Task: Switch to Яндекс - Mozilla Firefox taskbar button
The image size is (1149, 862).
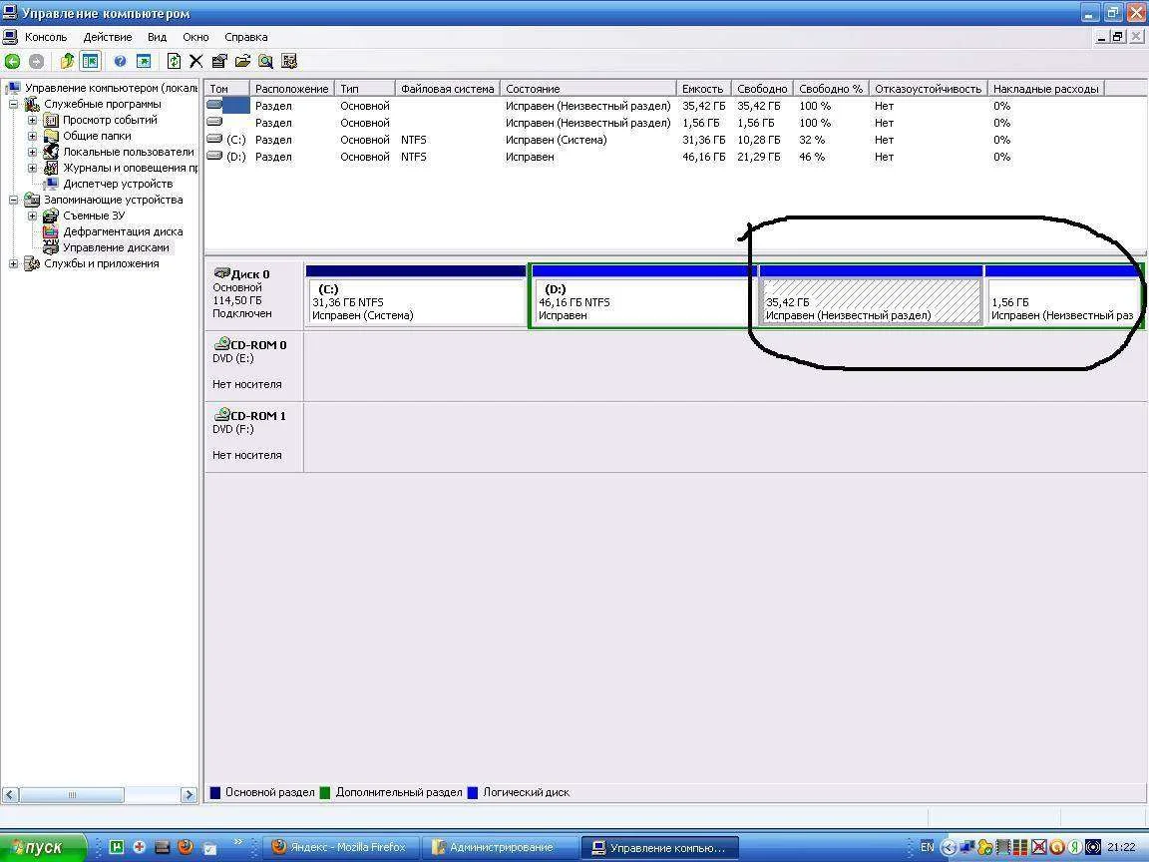Action: click(x=341, y=847)
